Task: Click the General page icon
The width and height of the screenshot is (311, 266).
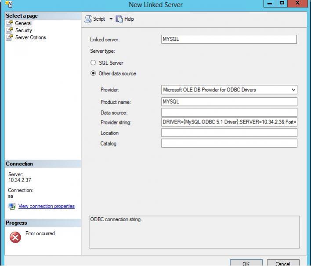Action: tap(10, 23)
